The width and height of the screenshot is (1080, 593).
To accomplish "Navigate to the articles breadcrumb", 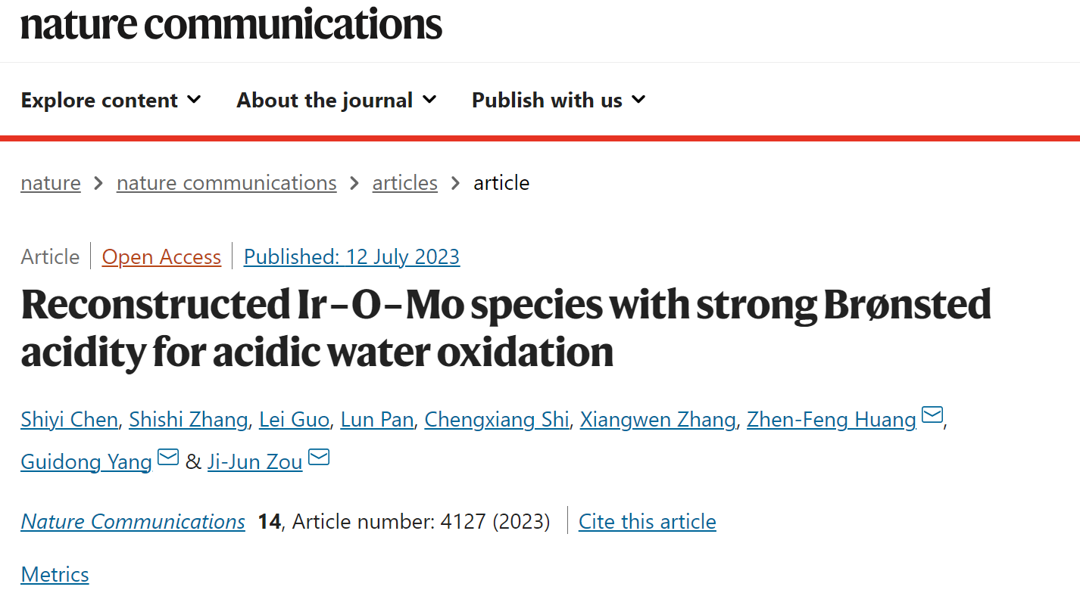I will point(405,183).
